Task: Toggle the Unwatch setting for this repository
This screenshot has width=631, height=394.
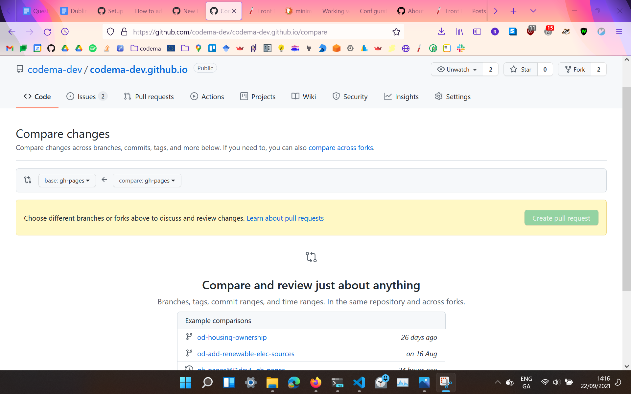Action: click(x=456, y=69)
